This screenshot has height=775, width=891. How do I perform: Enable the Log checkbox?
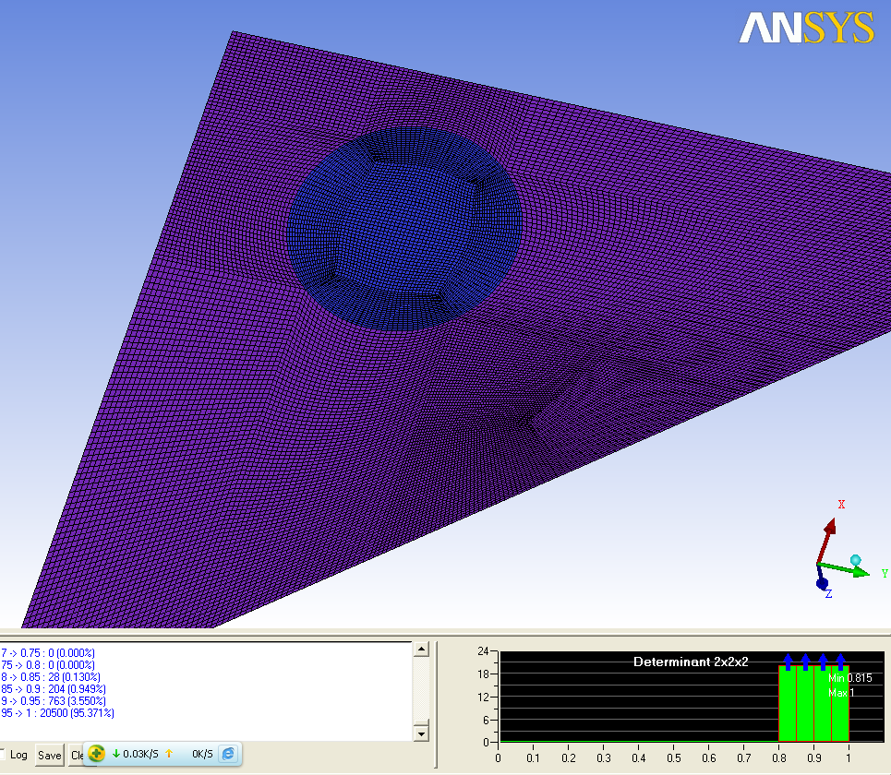pyautogui.click(x=2, y=755)
